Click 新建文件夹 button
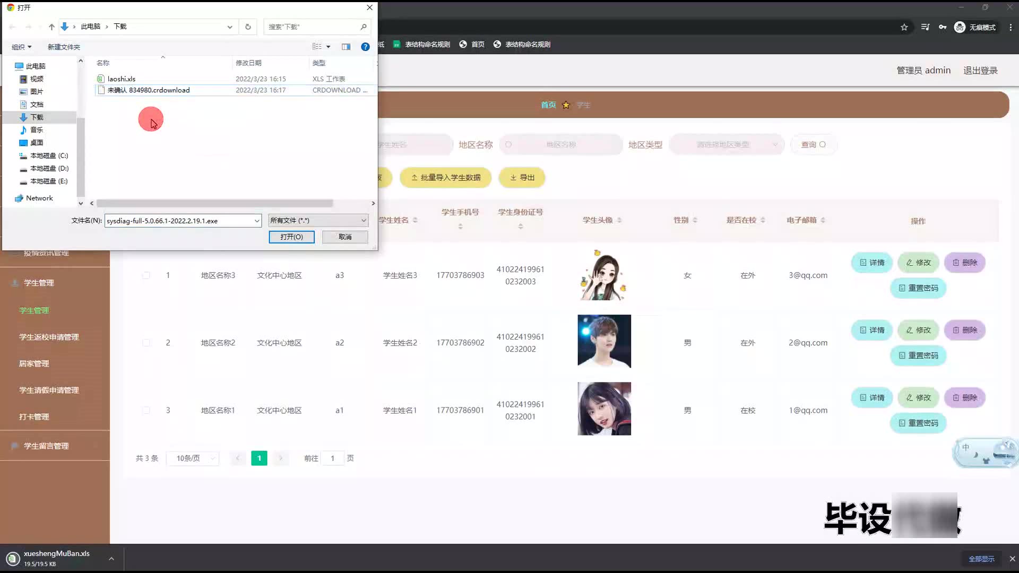Screen dimensions: 1019x573 tap(64, 47)
